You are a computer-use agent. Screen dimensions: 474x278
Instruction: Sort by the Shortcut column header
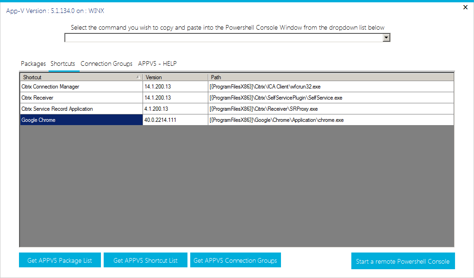[81, 77]
